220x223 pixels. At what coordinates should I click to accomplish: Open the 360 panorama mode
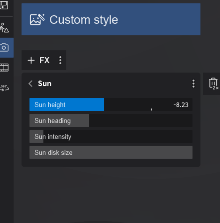4,87
